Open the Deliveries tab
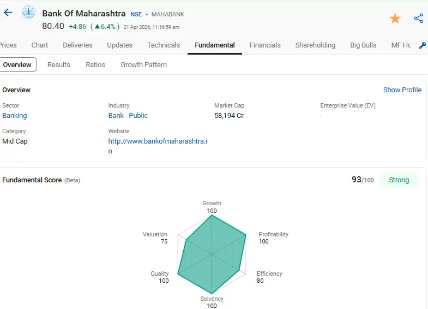The image size is (428, 309). [77, 45]
